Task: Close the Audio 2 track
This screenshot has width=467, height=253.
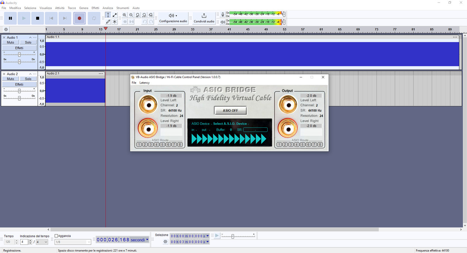Action: (4, 74)
